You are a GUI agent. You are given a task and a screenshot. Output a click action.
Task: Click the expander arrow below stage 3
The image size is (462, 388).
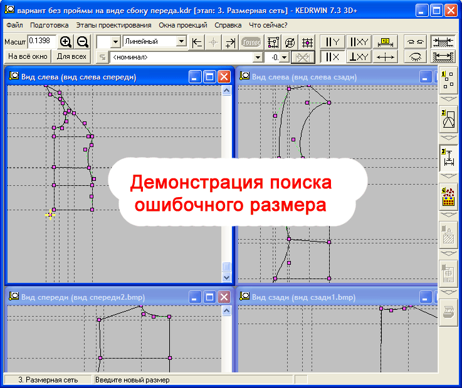[x=448, y=176]
